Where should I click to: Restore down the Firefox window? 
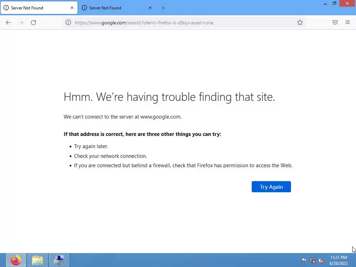pyautogui.click(x=334, y=3)
